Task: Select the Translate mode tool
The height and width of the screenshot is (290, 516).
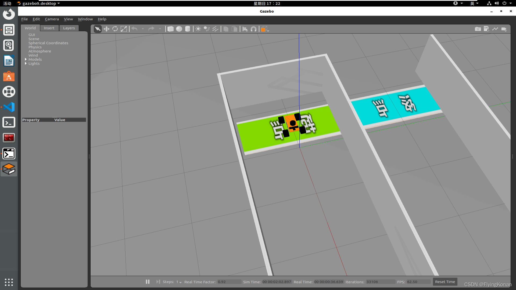Action: pyautogui.click(x=106, y=29)
